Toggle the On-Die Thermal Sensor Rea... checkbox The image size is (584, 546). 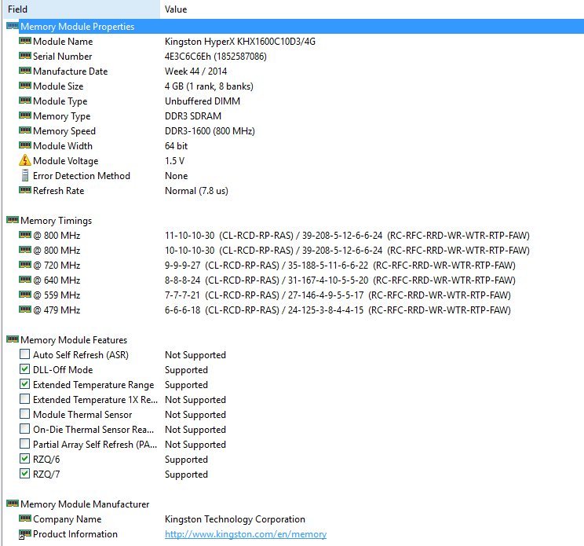tap(24, 429)
